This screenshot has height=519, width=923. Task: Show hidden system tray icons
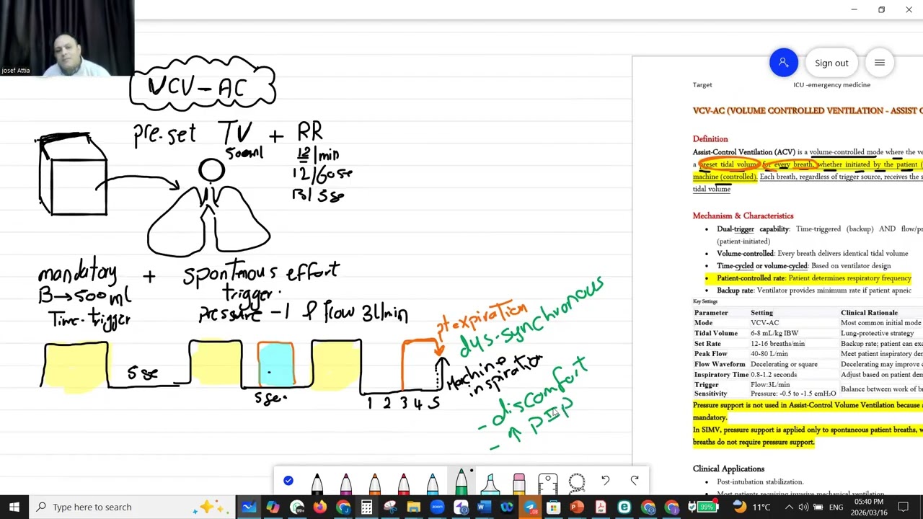coord(789,507)
